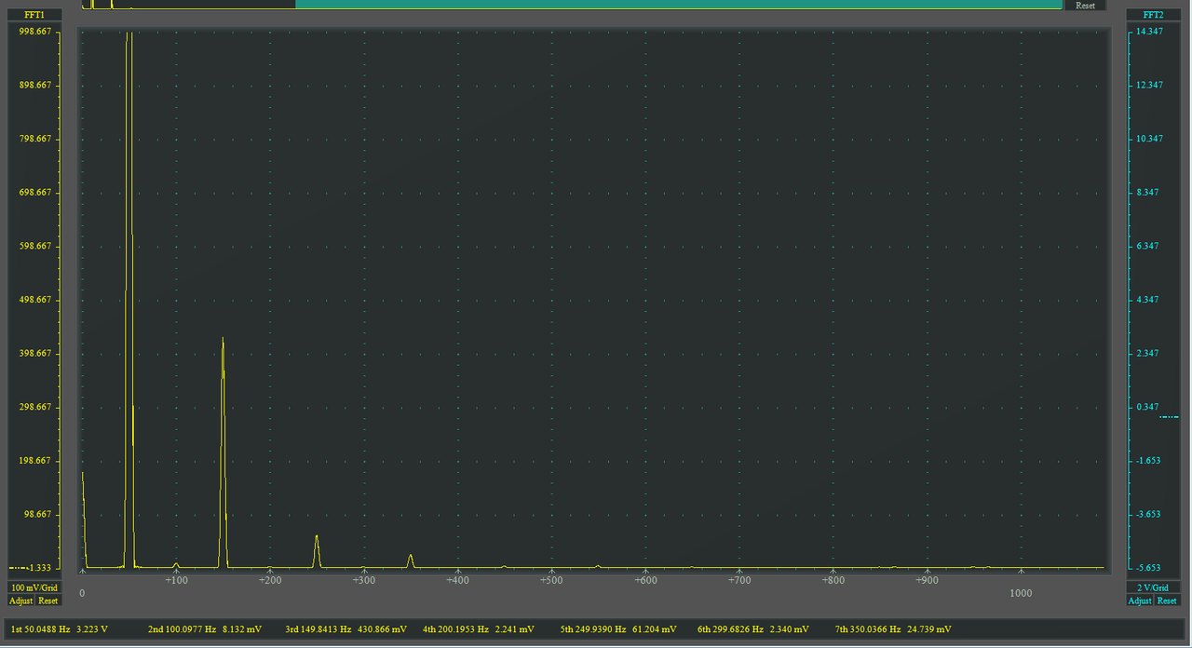
Task: Click the 3.223 V amplitude value
Action: 92,629
